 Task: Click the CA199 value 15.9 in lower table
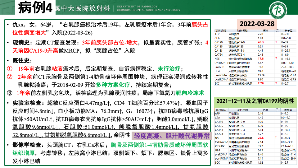pyautogui.click(x=260, y=122)
